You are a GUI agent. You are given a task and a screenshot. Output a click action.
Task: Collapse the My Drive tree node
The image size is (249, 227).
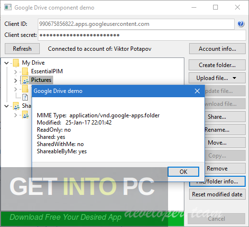coord(7,63)
